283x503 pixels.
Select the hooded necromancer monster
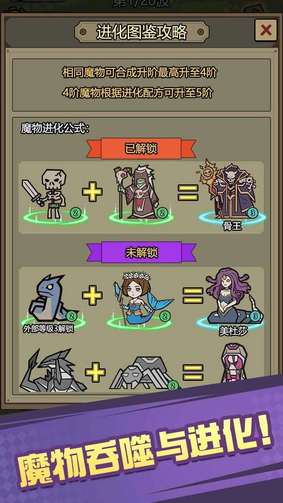tap(137, 192)
